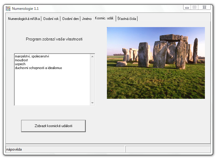218x161 pixels.
Task: Click the Stonehenge photo
Action: click(x=156, y=63)
